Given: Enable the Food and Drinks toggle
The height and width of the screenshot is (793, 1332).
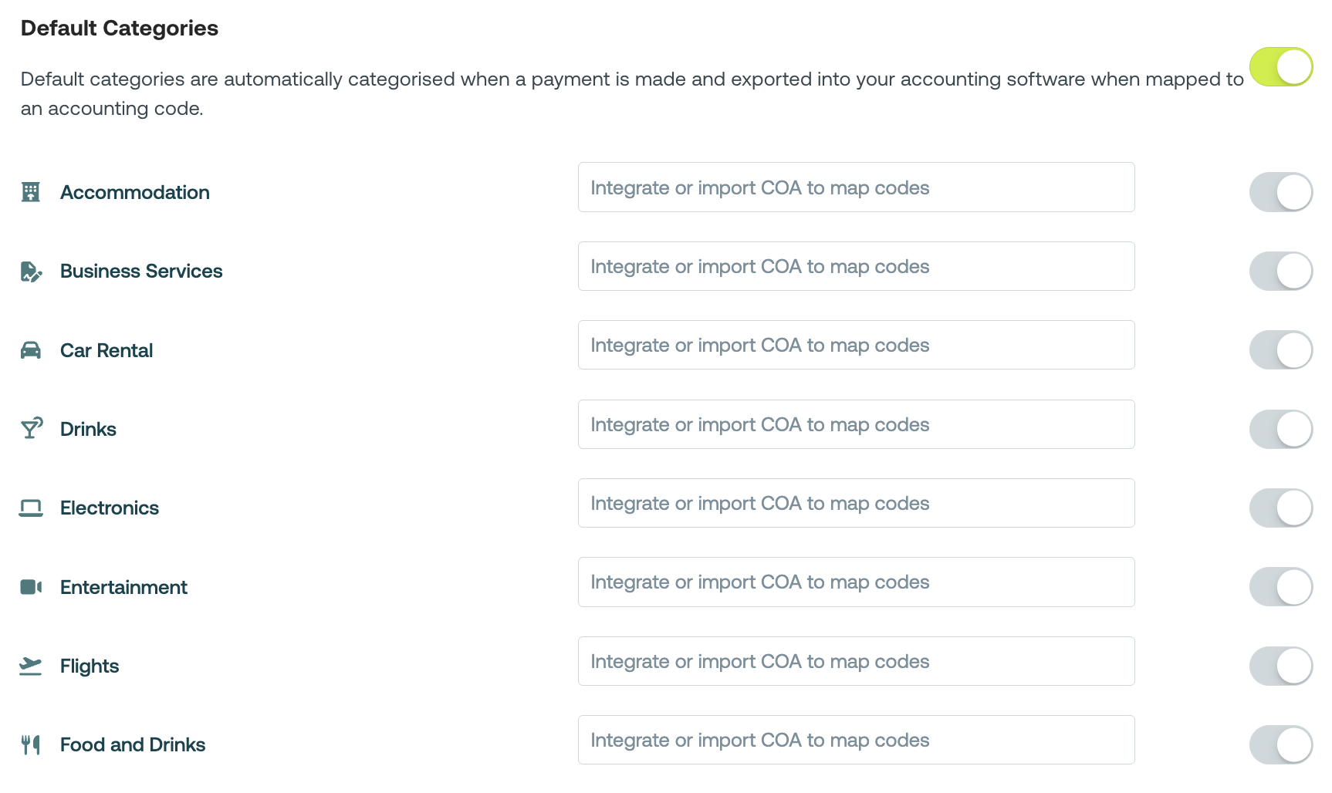Looking at the screenshot, I should (1280, 744).
